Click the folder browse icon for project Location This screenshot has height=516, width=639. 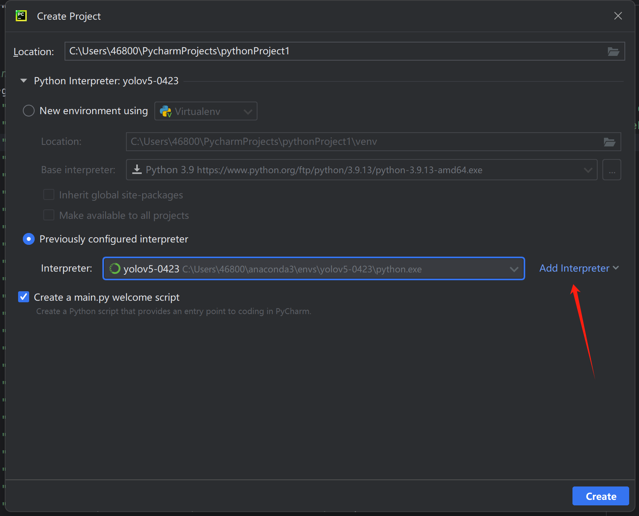(613, 52)
